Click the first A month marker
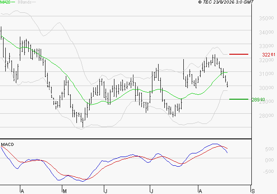The width and height of the screenshot is (277, 194). [x=22, y=191]
